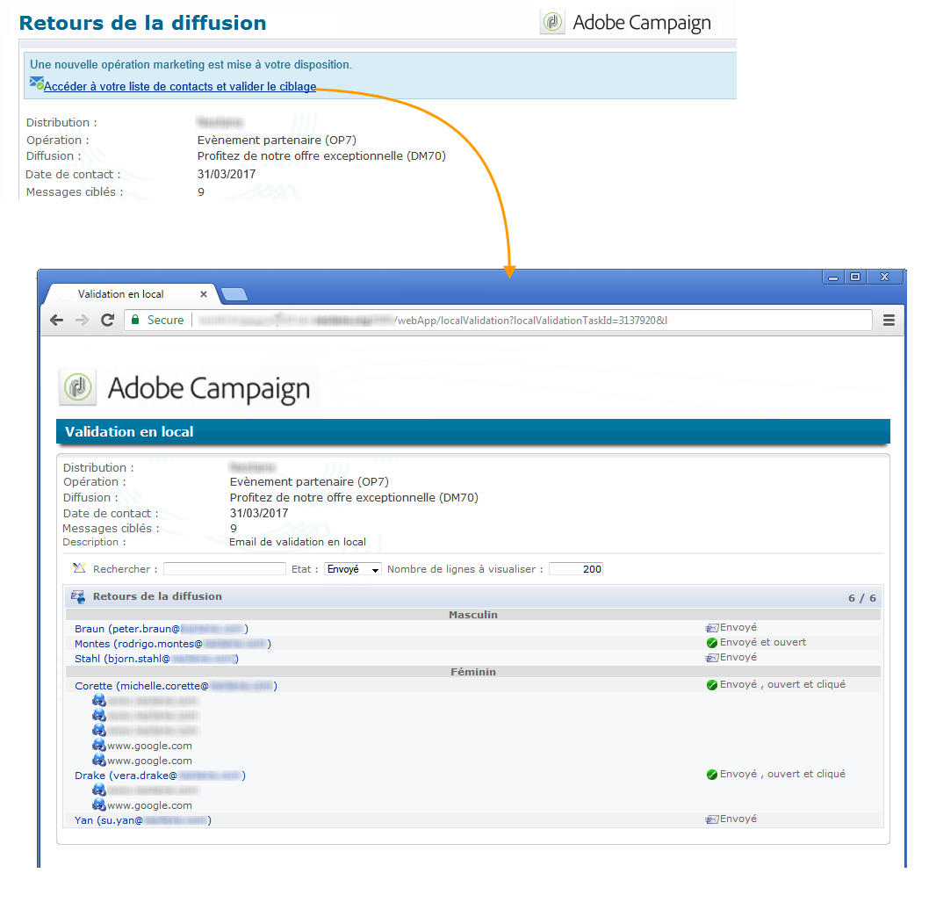Click the first blurred URL globe icon under Corette

(x=99, y=700)
